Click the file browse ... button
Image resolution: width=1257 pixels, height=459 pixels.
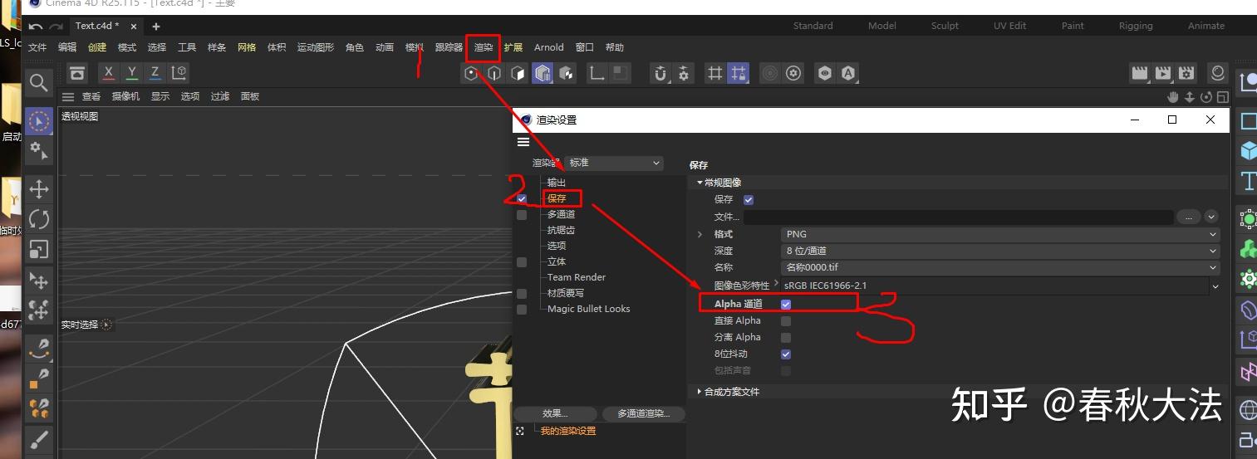pyautogui.click(x=1188, y=217)
